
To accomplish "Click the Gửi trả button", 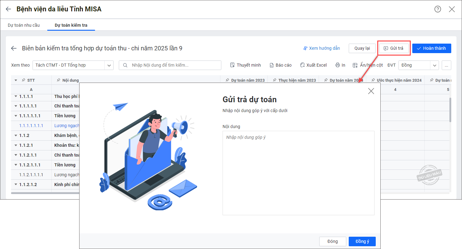I will click(x=394, y=48).
